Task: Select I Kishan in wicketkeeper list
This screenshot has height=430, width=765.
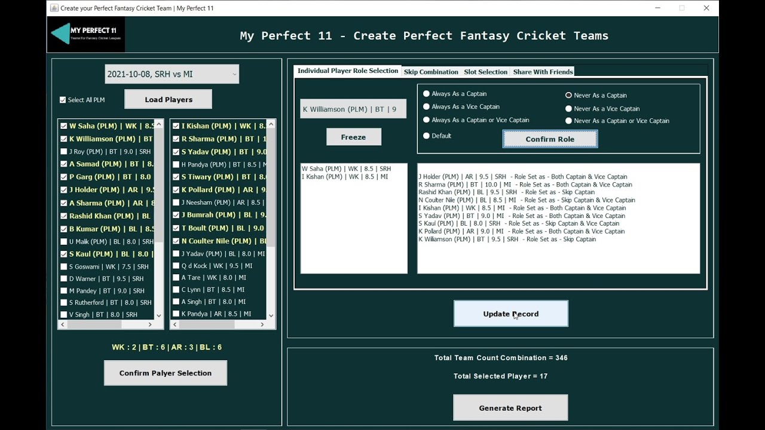Action: 345,177
